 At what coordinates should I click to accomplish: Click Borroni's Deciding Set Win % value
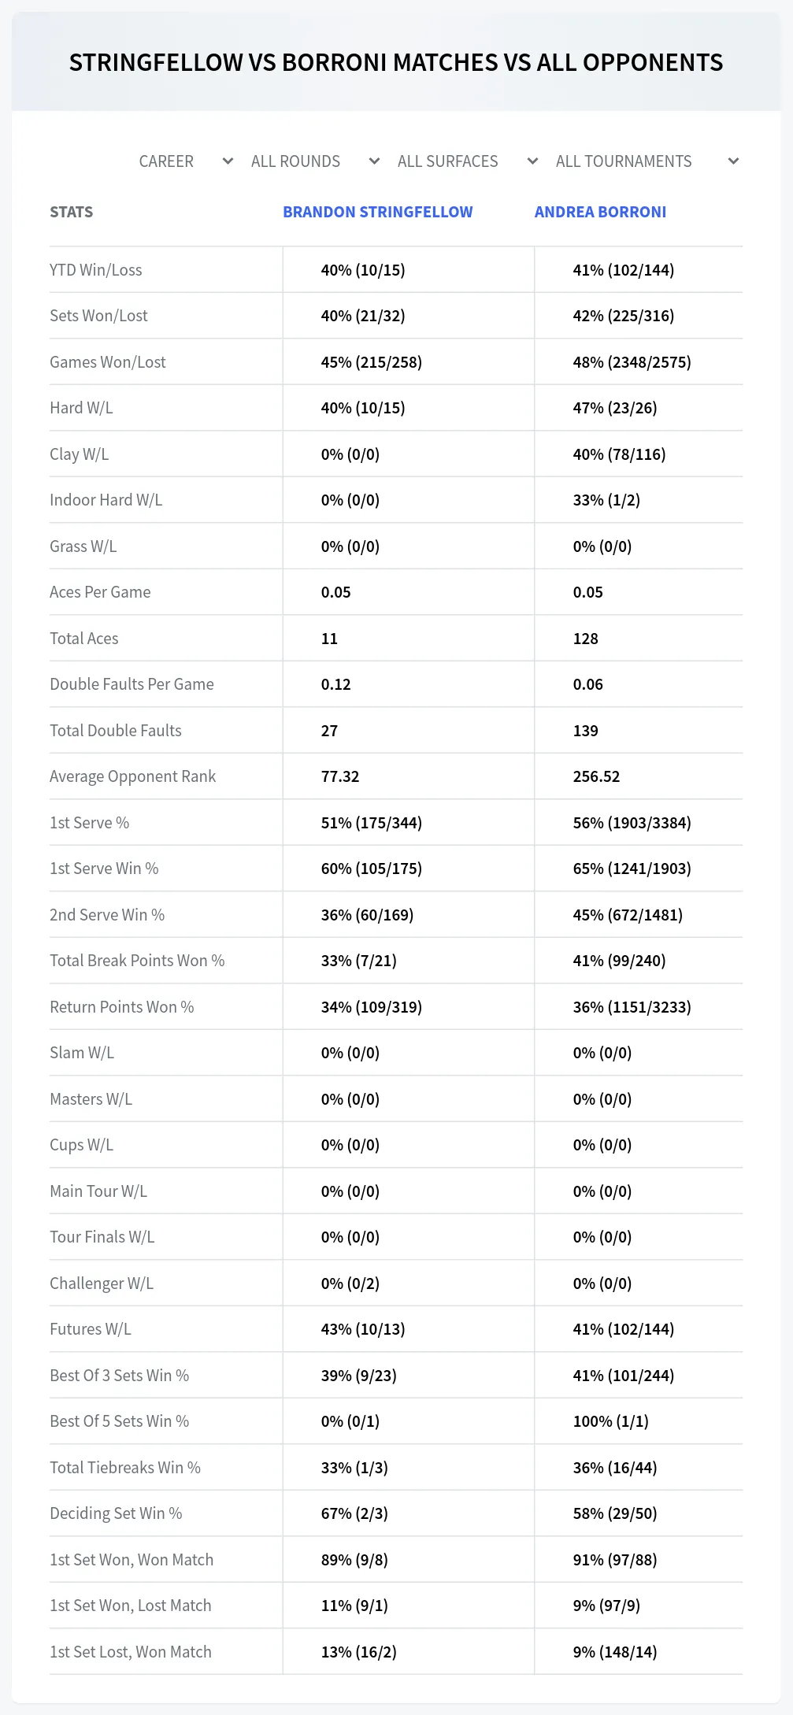615,1513
